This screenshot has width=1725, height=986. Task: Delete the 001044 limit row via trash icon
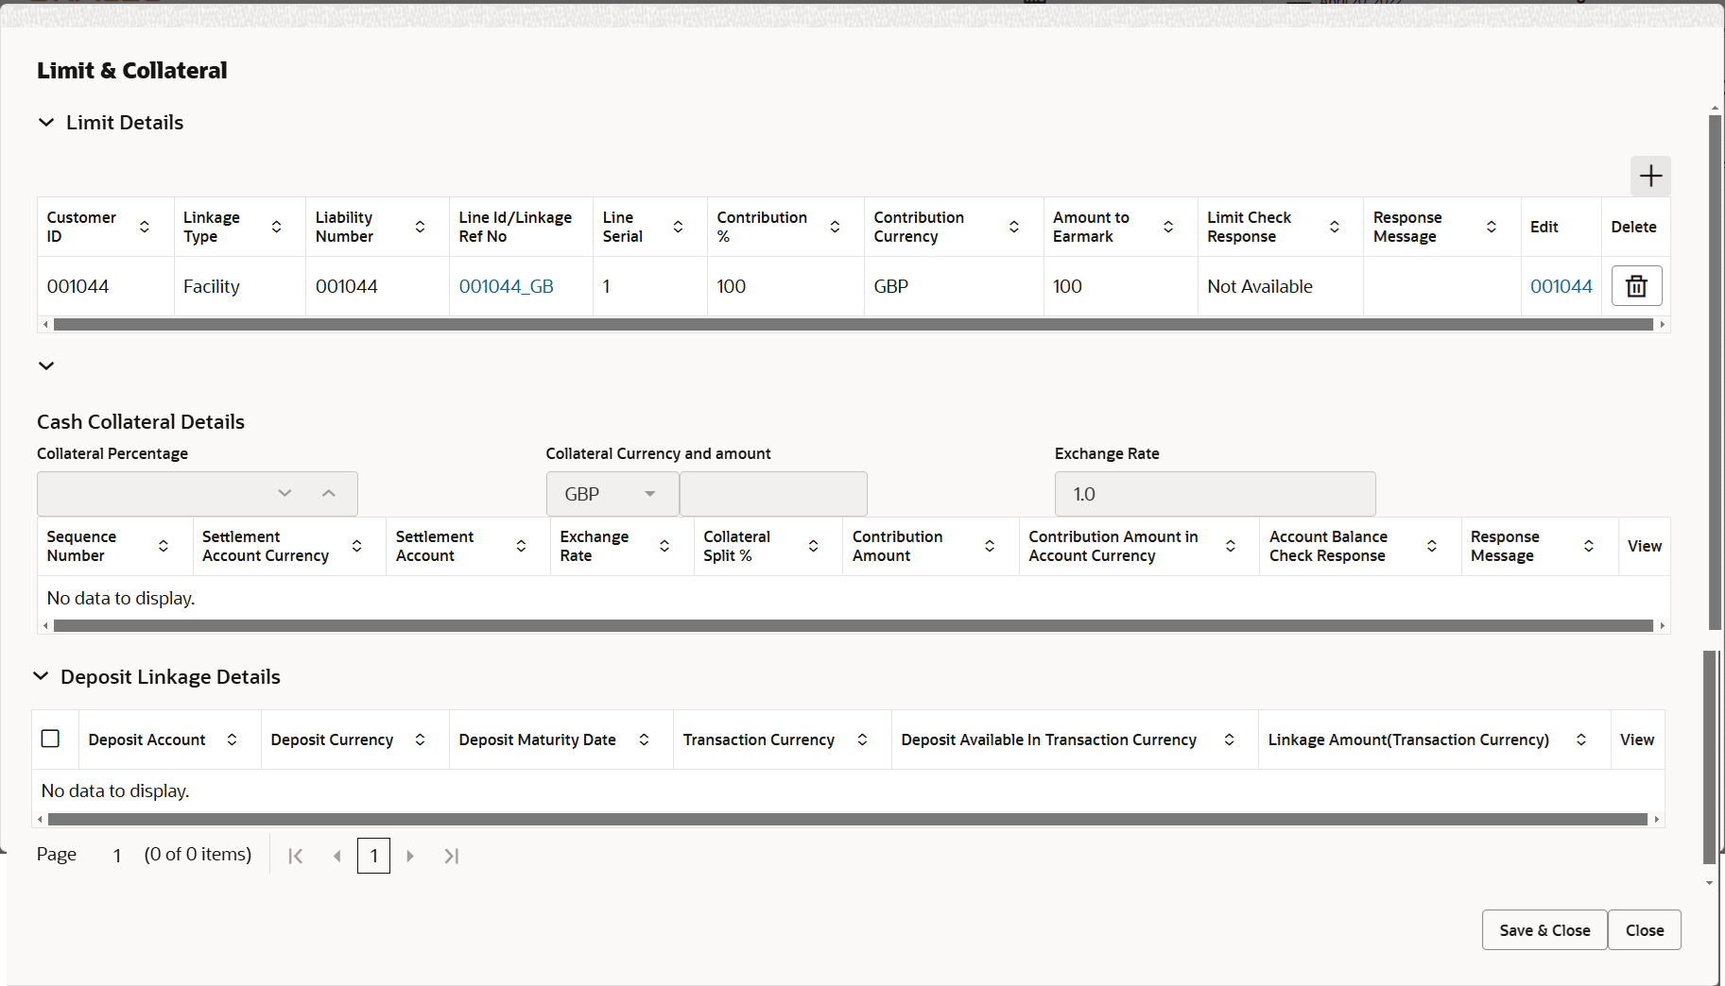pyautogui.click(x=1636, y=285)
